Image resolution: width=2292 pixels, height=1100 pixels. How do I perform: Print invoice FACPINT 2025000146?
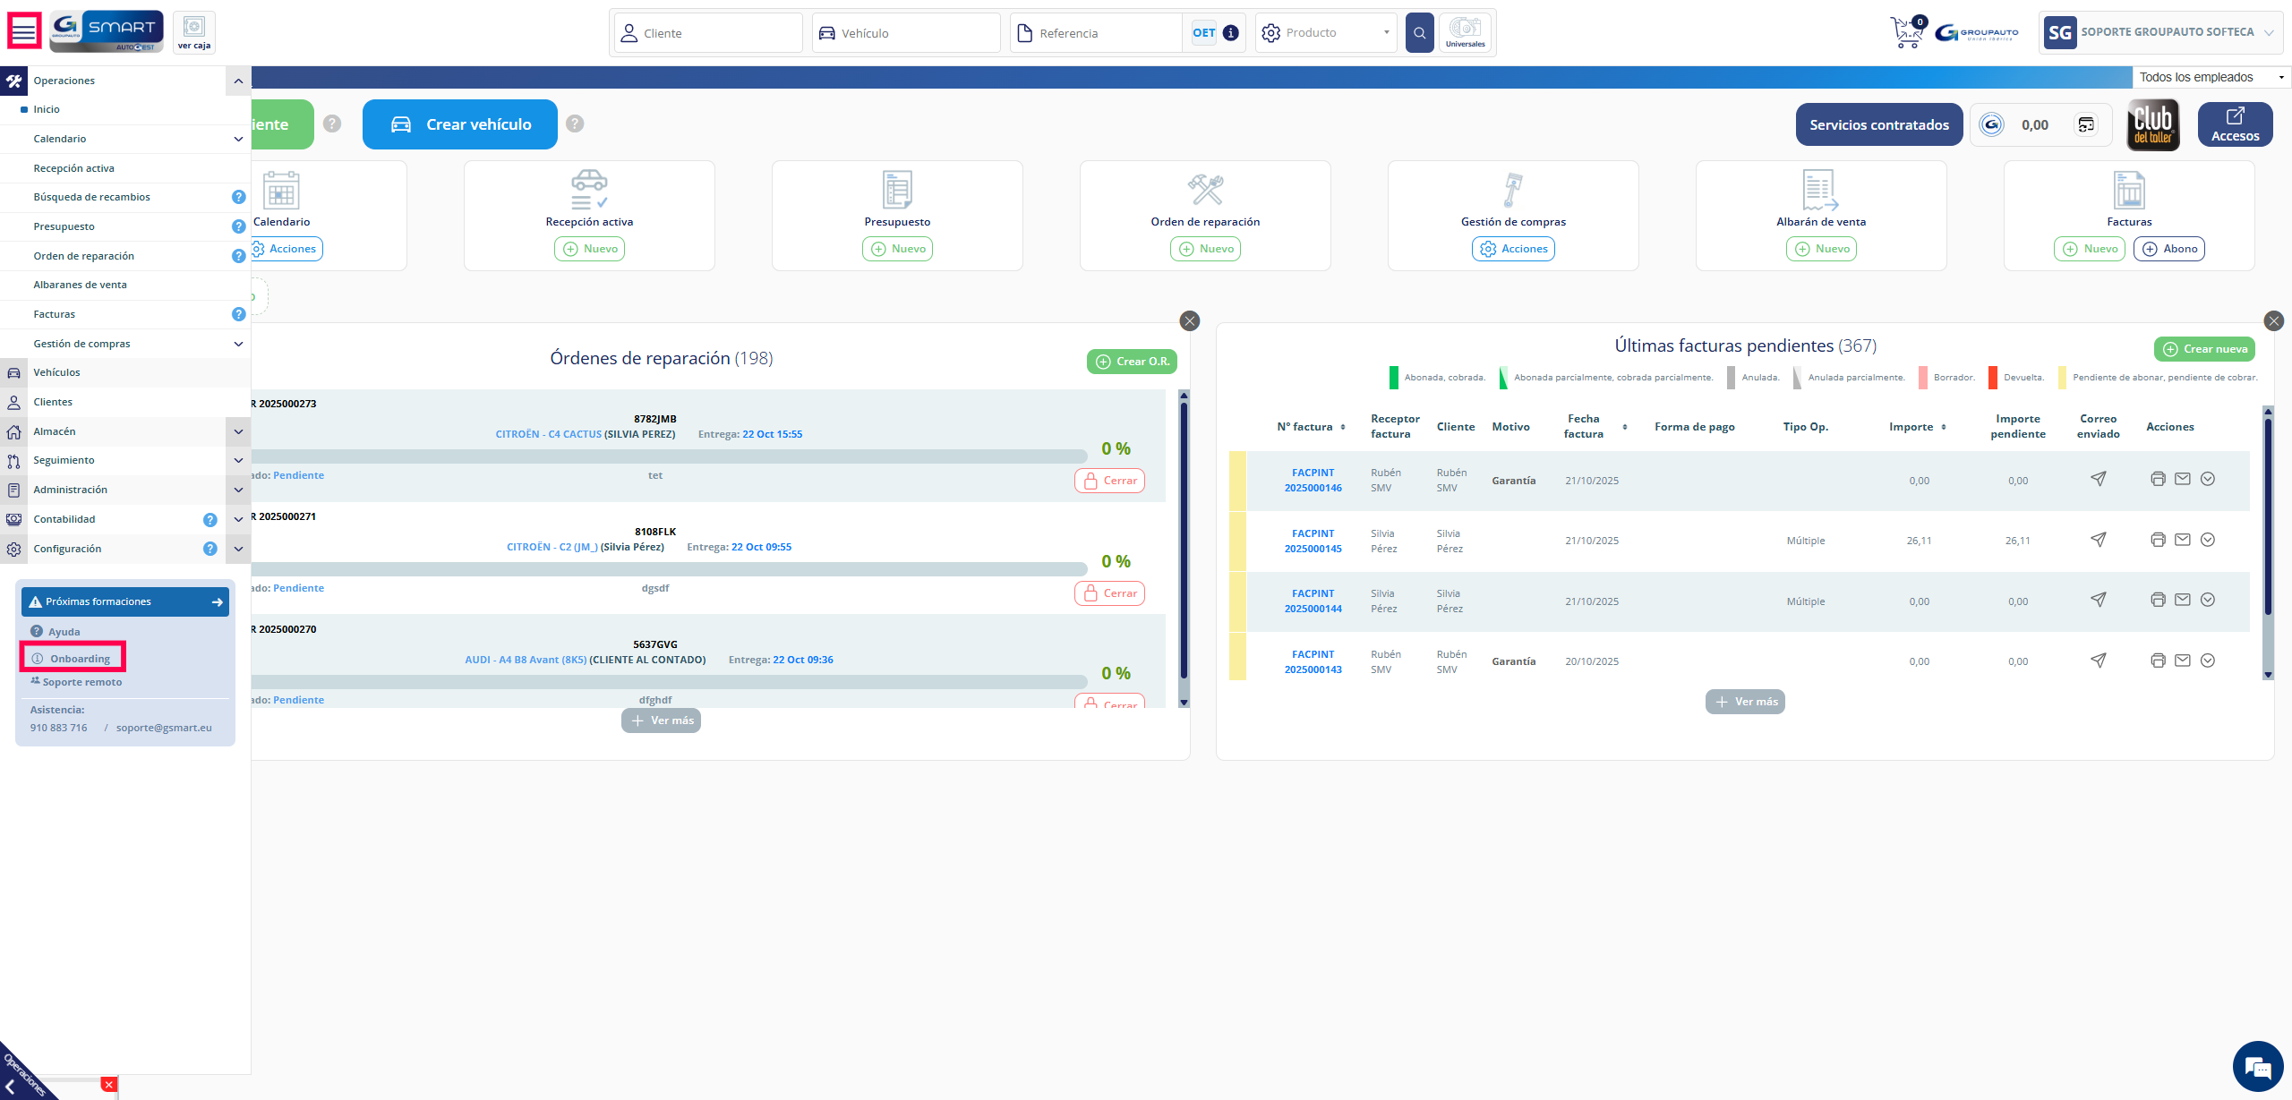[x=2158, y=480]
